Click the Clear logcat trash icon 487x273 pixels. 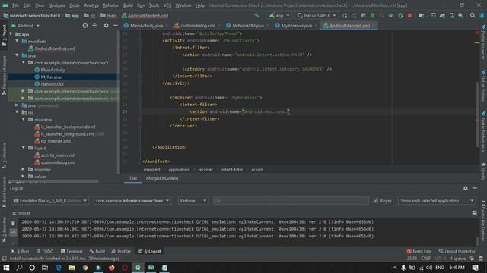click(13, 223)
